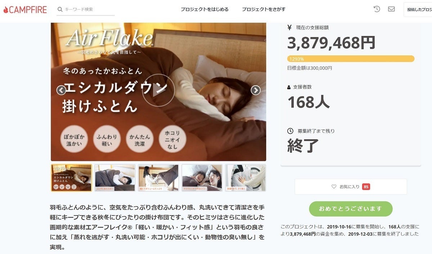The width and height of the screenshot is (432, 254).
Task: Play the Air Flake project video
Action: click(x=158, y=90)
